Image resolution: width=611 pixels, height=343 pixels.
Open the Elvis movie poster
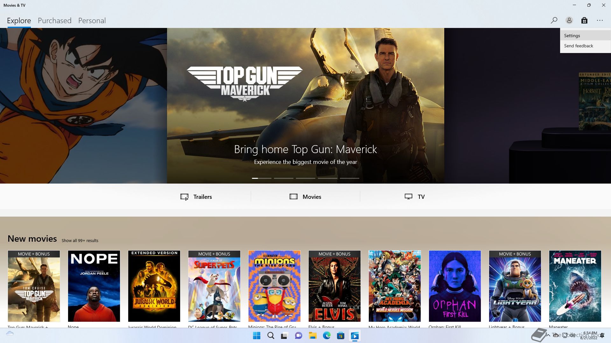(334, 286)
